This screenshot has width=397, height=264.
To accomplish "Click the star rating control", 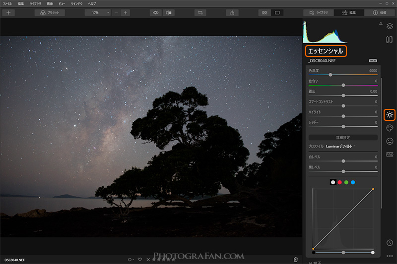I will (x=164, y=260).
